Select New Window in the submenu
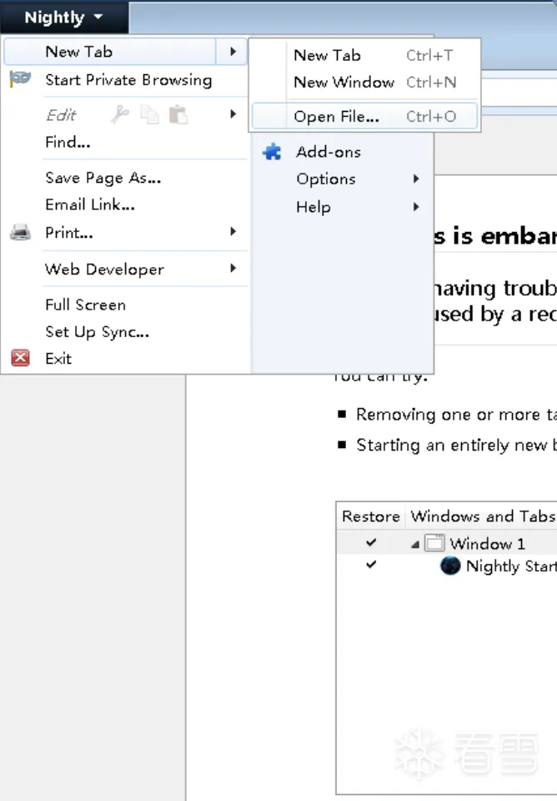The height and width of the screenshot is (801, 557). (x=364, y=83)
